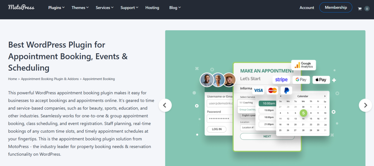
Task: Open the Services dropdown menu
Action: pos(104,8)
